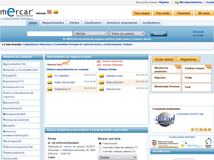
Task: Click the Mis requerimientos arrows icon
Action: click(177, 2)
